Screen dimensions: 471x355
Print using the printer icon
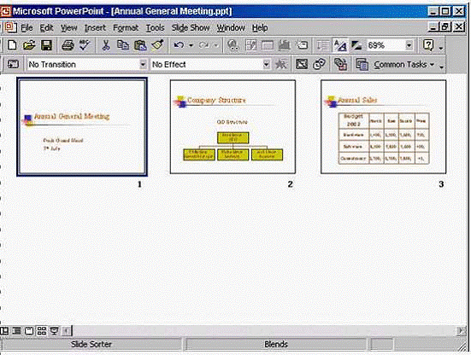pyautogui.click(x=68, y=45)
